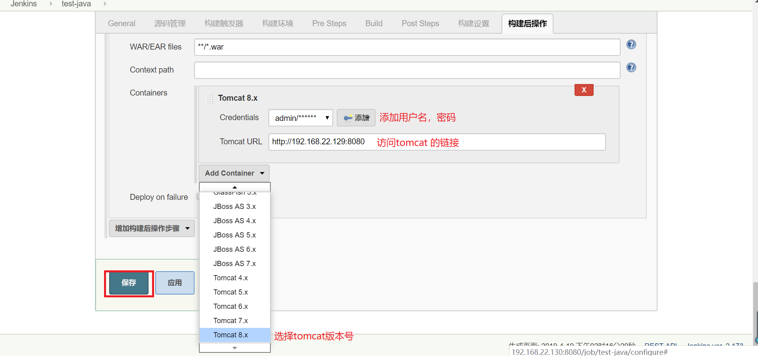758x356 pixels.
Task: Switch to the 构建触发器 tab
Action: pos(224,23)
